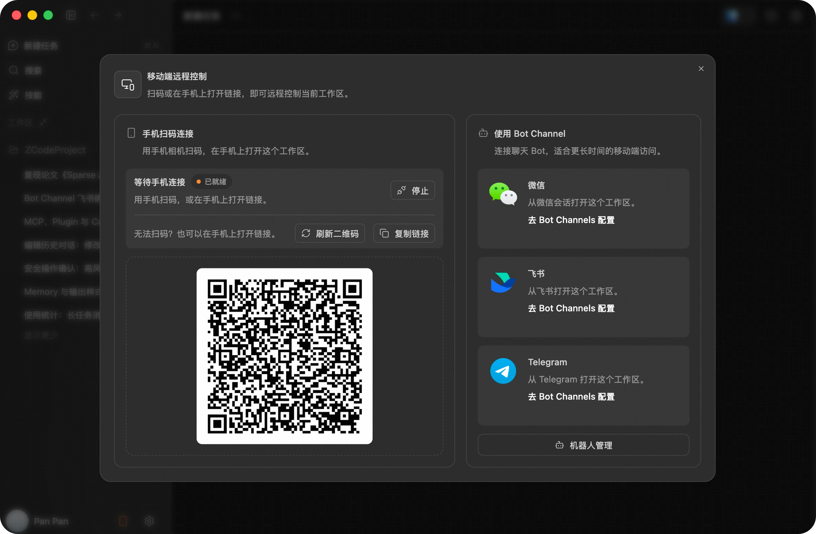Close the mobile remote control dialog
Image resolution: width=816 pixels, height=534 pixels.
coord(701,69)
